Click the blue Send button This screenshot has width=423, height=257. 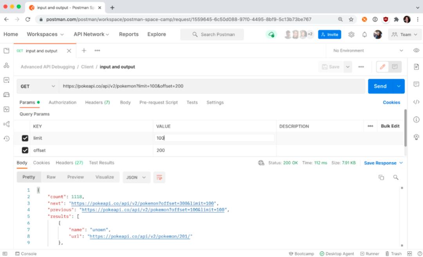(x=380, y=86)
